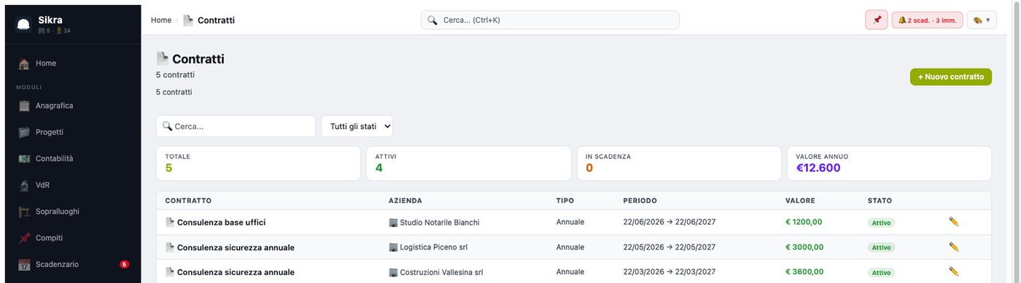Edit the Consulenza base uffici contract with the pencil icon
Screen dimensions: 1021x283
click(954, 222)
